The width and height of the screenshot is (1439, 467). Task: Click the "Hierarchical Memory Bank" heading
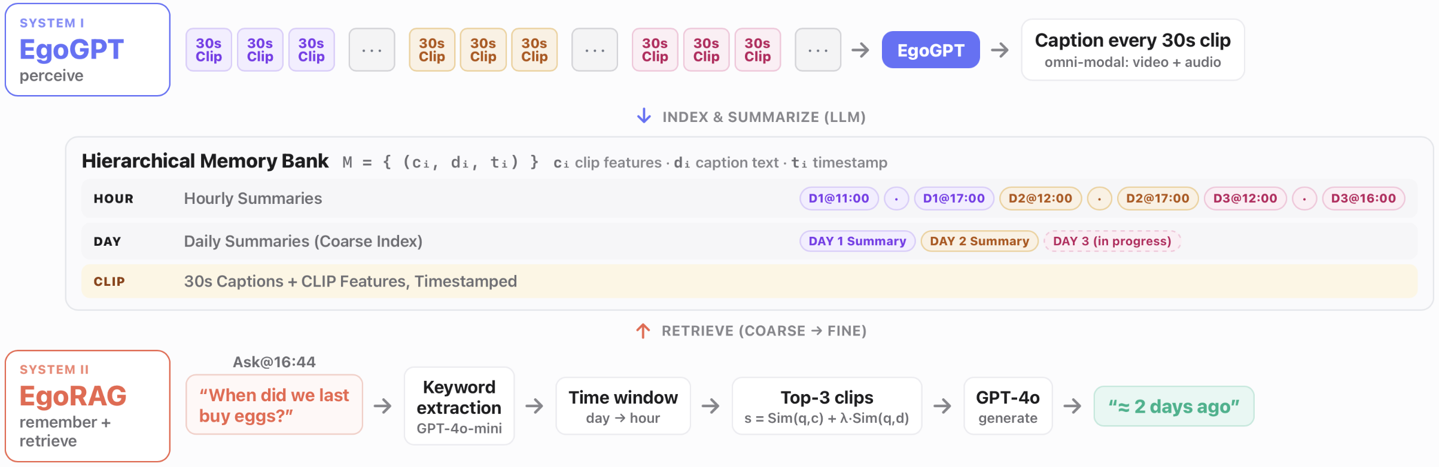click(x=205, y=161)
